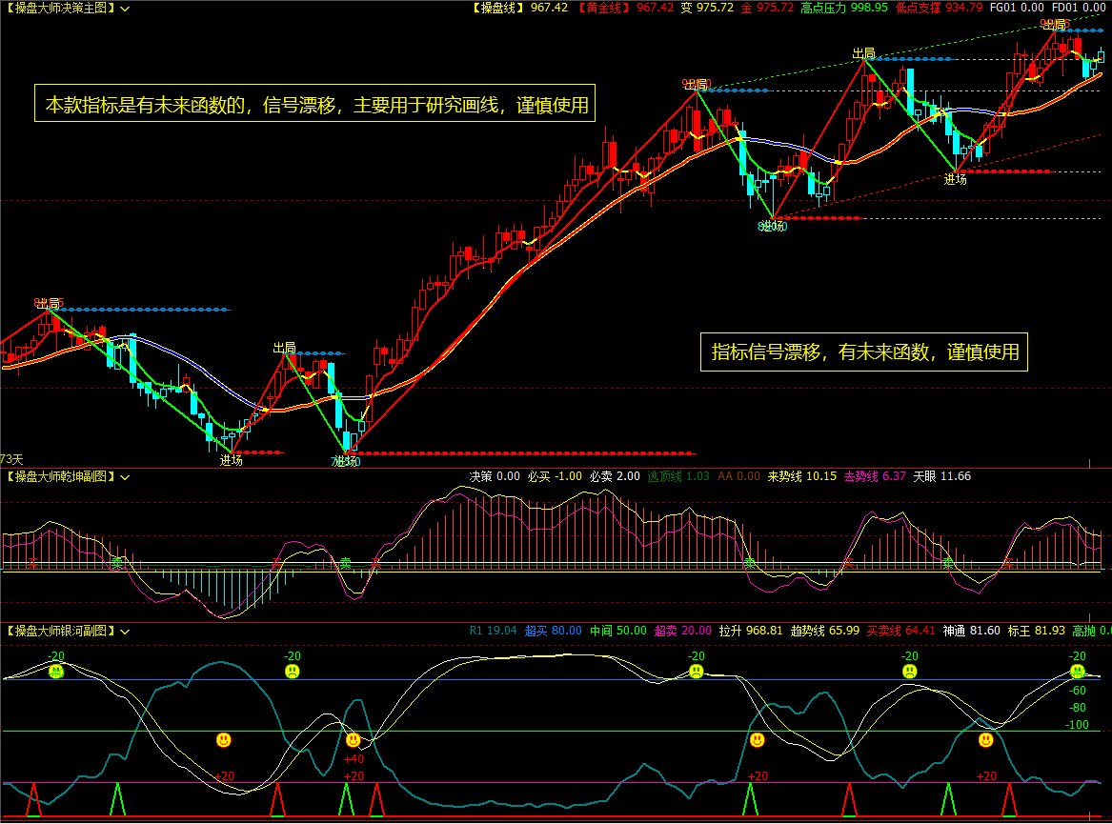This screenshot has height=824, width=1112.
Task: Select the 买卖线 64.41 value
Action: pyautogui.click(x=900, y=631)
